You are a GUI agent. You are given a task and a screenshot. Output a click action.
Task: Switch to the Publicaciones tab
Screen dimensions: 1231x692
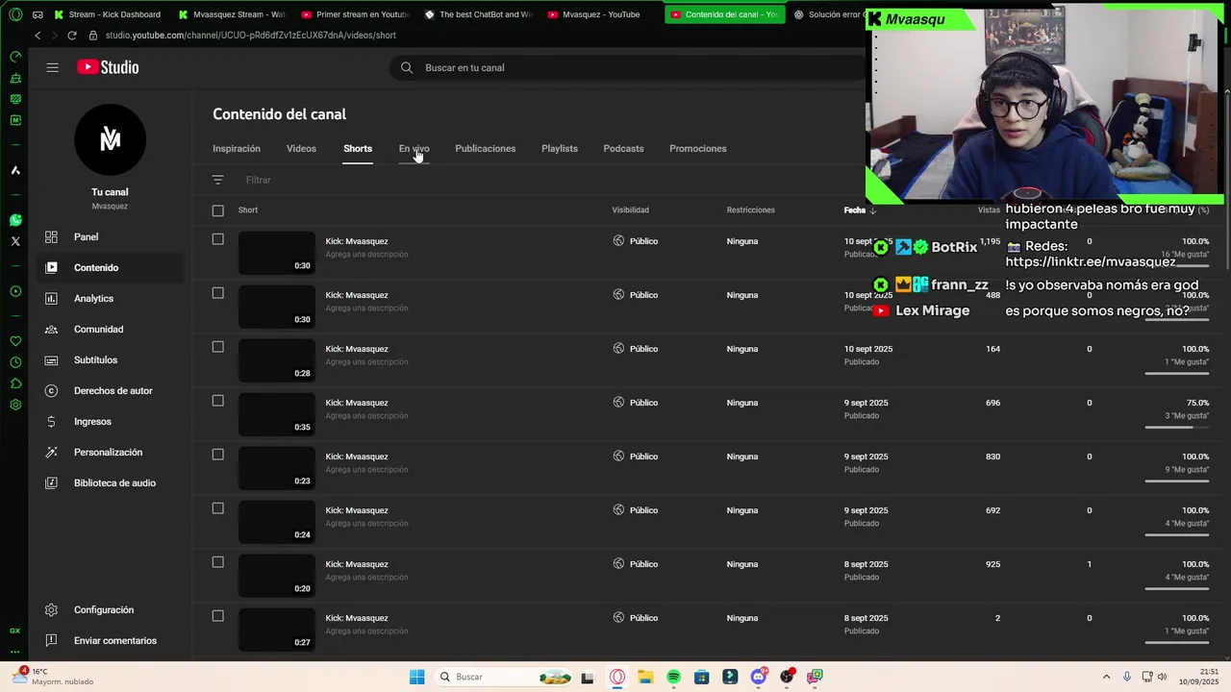(486, 148)
